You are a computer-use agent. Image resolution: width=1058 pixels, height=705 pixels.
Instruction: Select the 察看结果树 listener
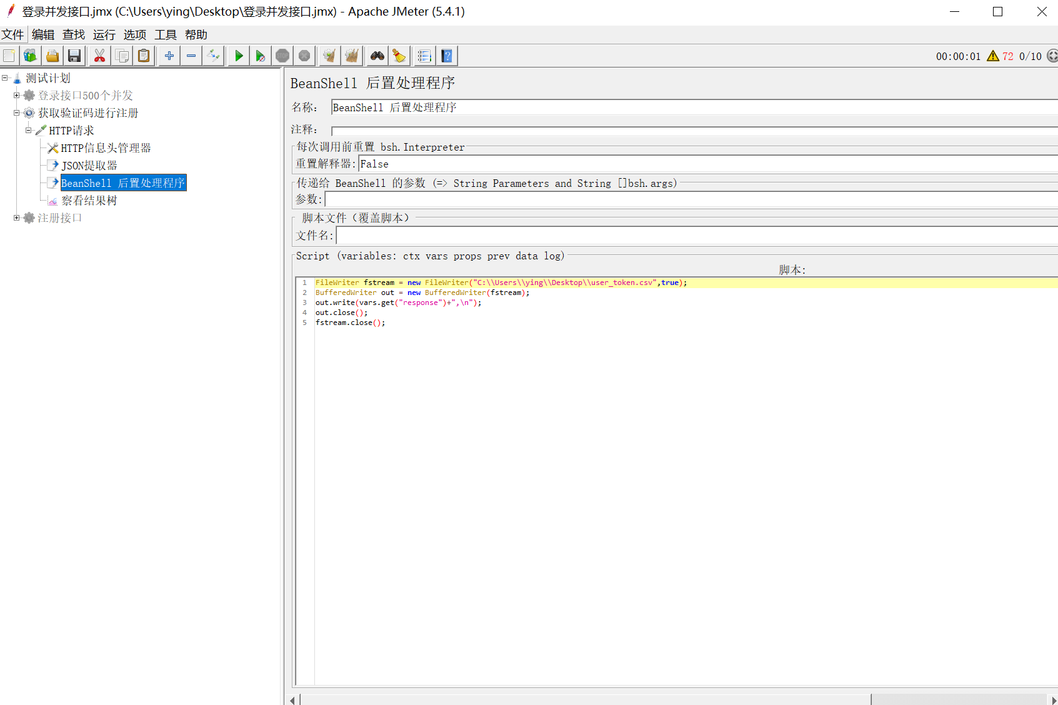tap(89, 201)
